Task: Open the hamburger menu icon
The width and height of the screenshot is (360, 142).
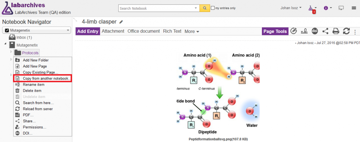Action: (x=354, y=8)
